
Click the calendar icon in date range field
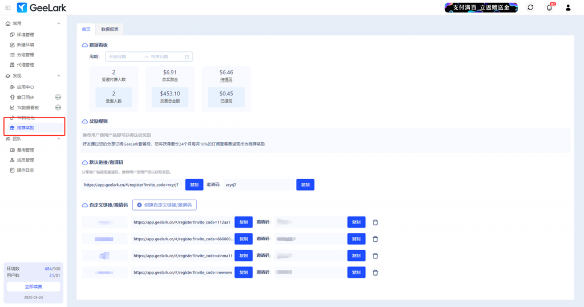coord(187,56)
